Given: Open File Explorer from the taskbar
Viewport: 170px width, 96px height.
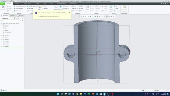Looking at the screenshot, I should point(81,94).
